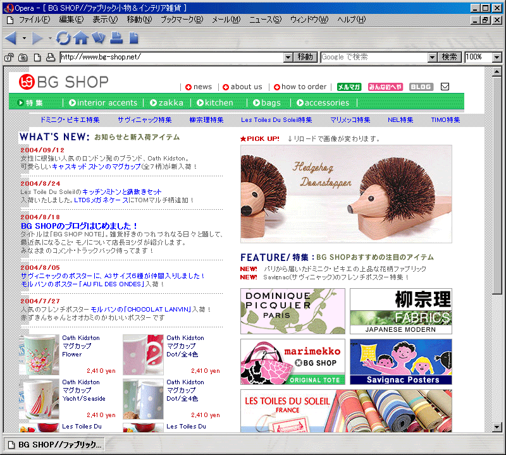This screenshot has height=455, width=506.
Task: Open the hotlist panel cards icon
Action: (x=99, y=38)
